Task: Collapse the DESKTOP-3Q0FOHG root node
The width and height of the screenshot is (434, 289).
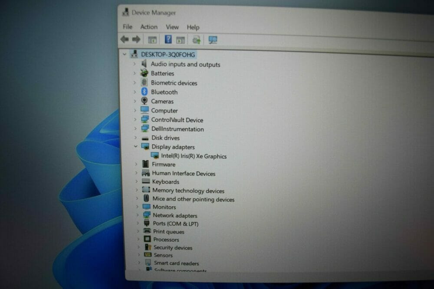Action: (125, 54)
